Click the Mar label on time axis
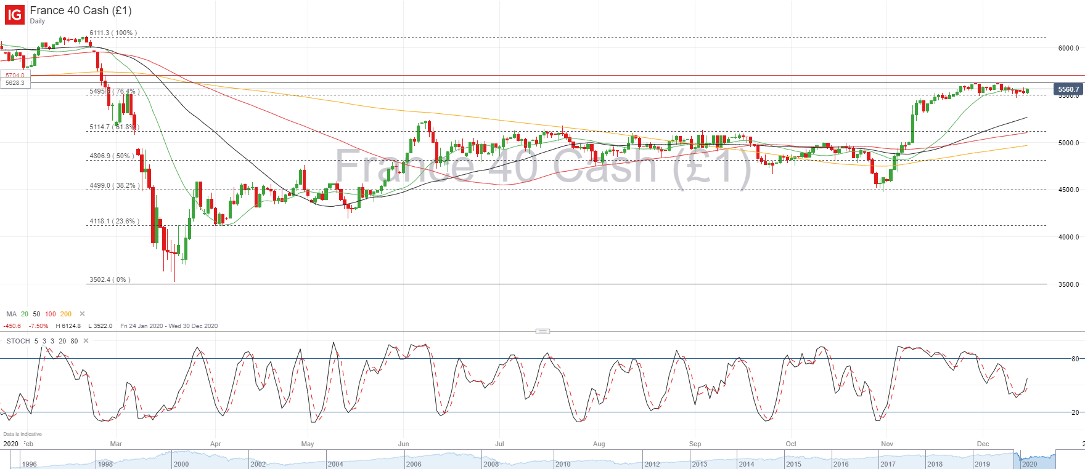 pos(116,444)
